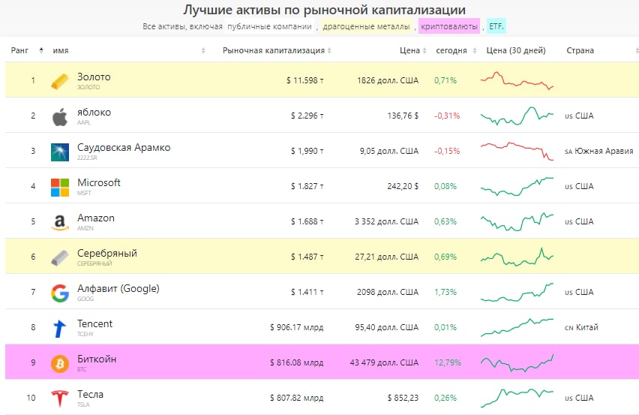Click Silver 30-day price chart
This screenshot has height=415, width=639.
[x=517, y=257]
